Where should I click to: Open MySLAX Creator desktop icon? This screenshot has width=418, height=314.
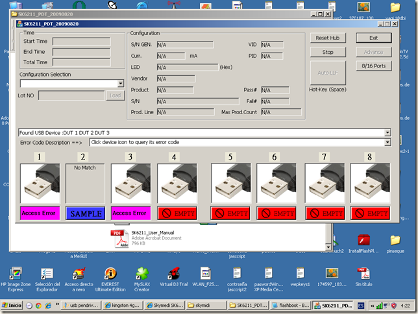(x=141, y=279)
